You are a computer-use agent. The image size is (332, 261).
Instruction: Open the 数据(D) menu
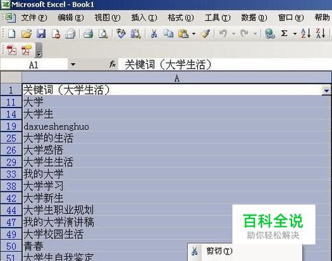pos(254,17)
